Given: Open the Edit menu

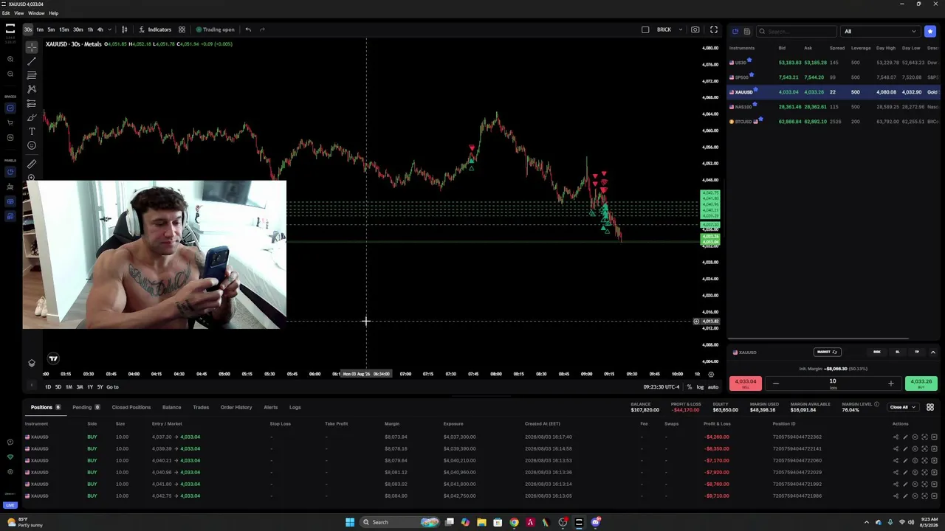Looking at the screenshot, I should pyautogui.click(x=6, y=13).
